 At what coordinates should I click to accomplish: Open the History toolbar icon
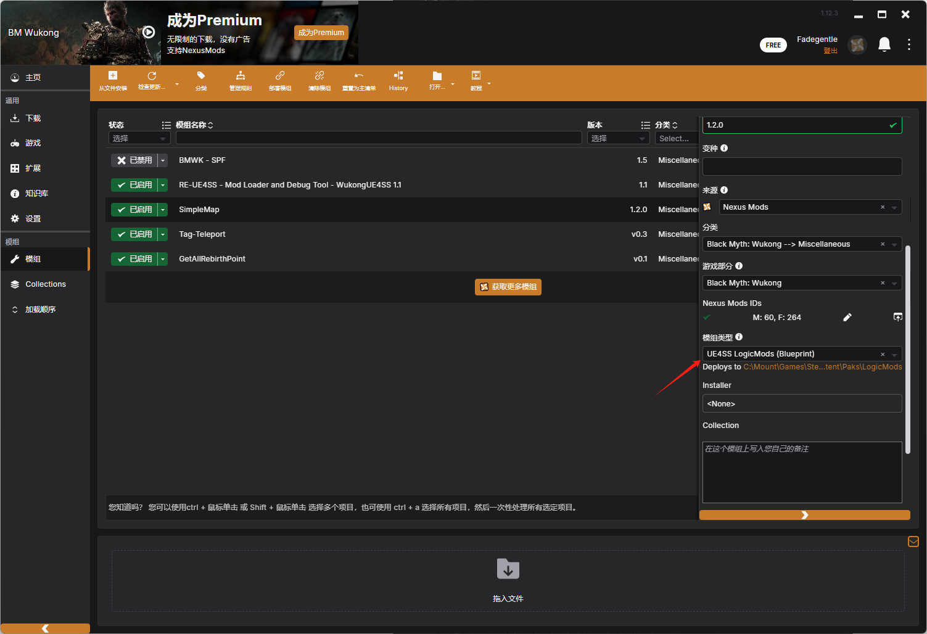tap(398, 76)
